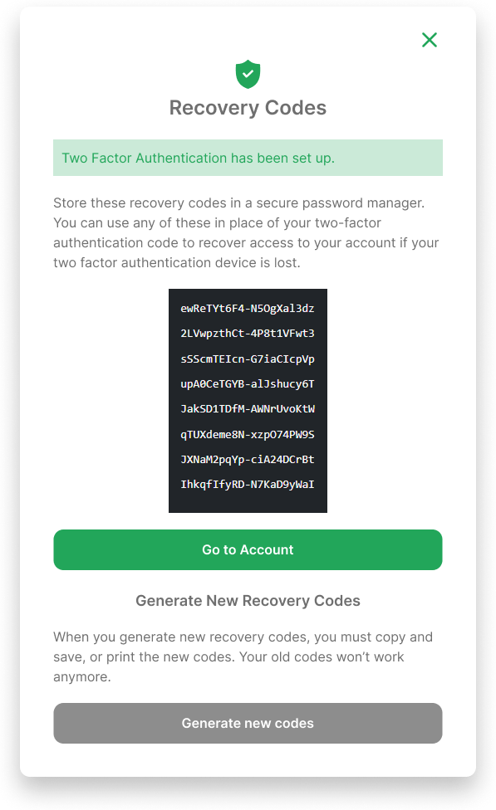
Task: Click the checkmark inside the shield badge
Action: [x=247, y=75]
